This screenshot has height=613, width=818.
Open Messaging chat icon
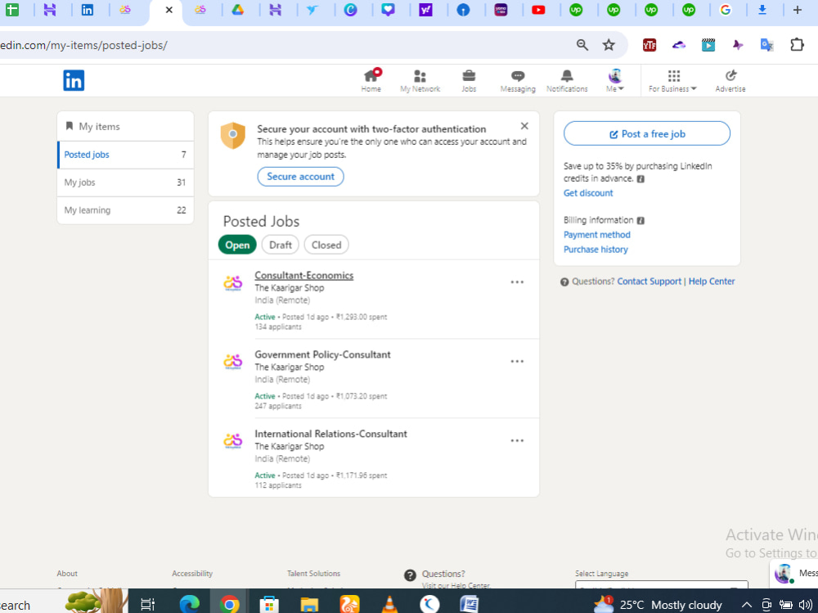[x=518, y=76]
